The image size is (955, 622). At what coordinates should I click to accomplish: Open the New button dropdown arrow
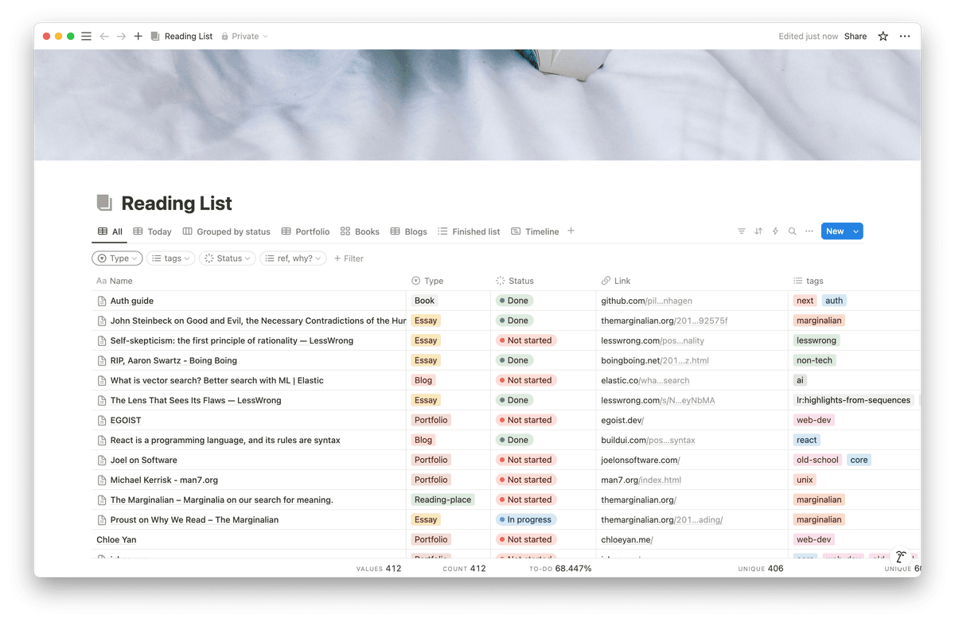[x=856, y=231]
